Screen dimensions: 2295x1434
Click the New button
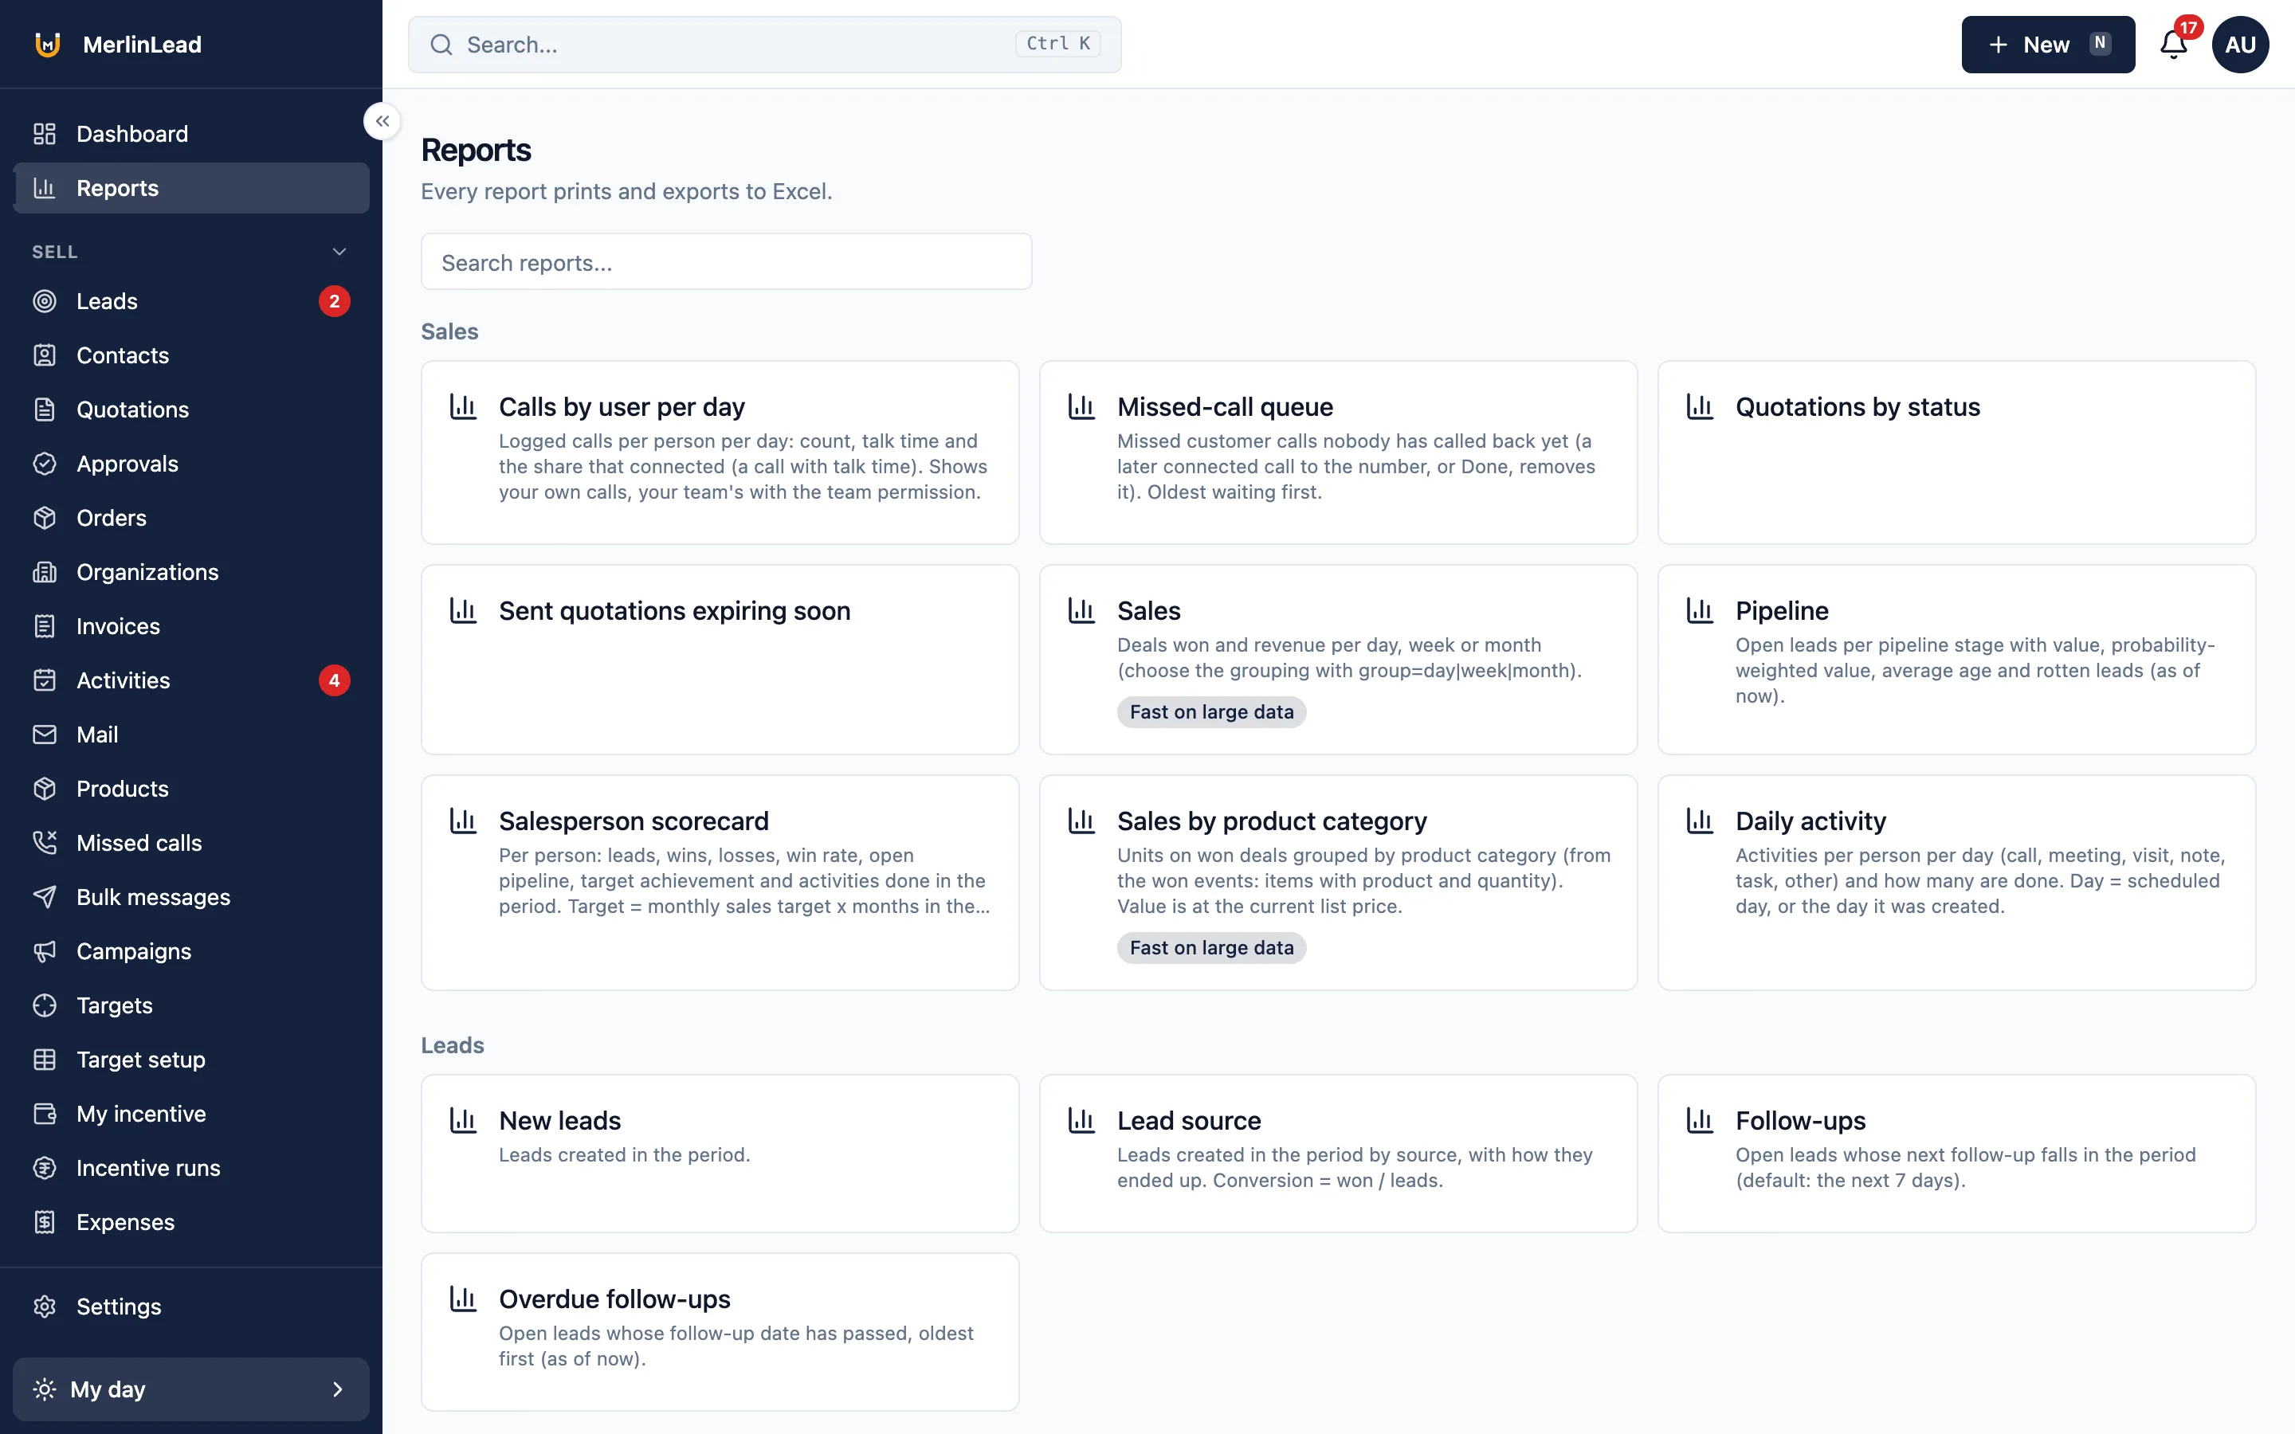[2047, 45]
